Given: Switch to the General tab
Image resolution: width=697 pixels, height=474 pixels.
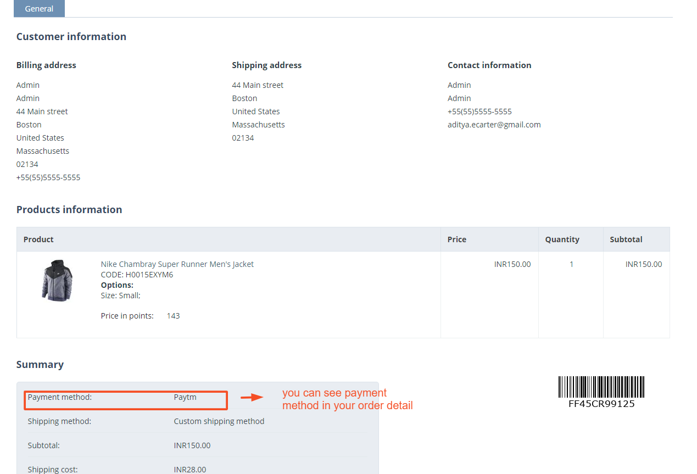Looking at the screenshot, I should click(39, 9).
